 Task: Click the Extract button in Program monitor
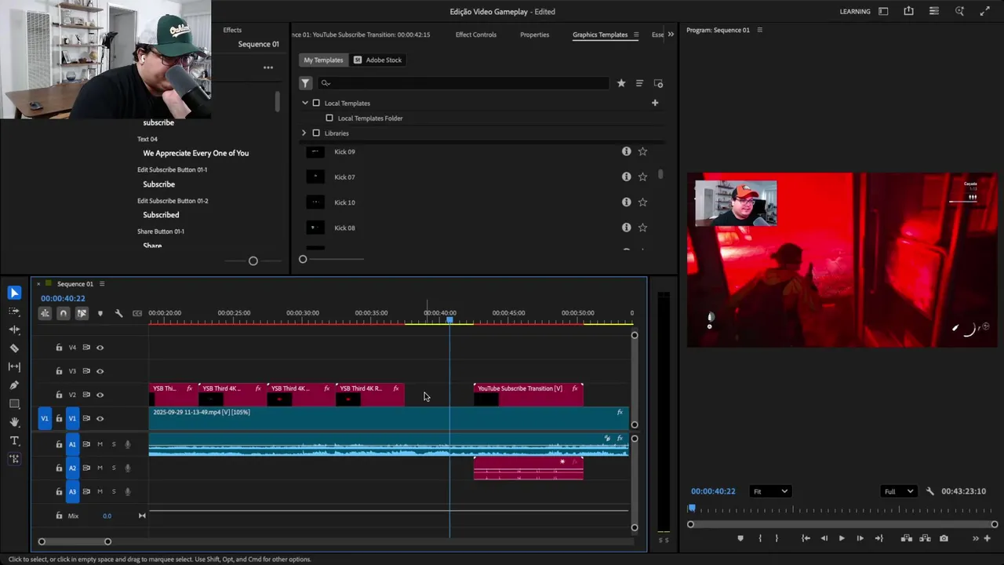(926, 538)
